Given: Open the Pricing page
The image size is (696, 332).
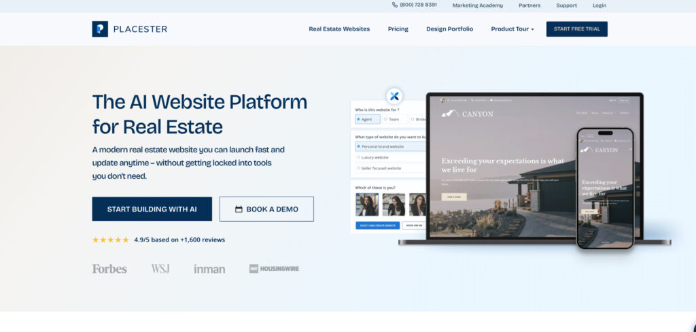Looking at the screenshot, I should pos(398,29).
